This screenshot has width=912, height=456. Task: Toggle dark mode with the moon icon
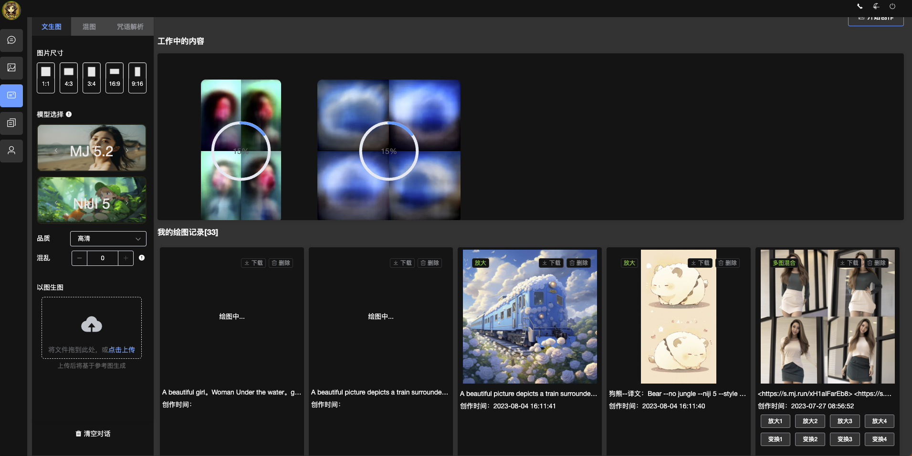click(x=875, y=6)
